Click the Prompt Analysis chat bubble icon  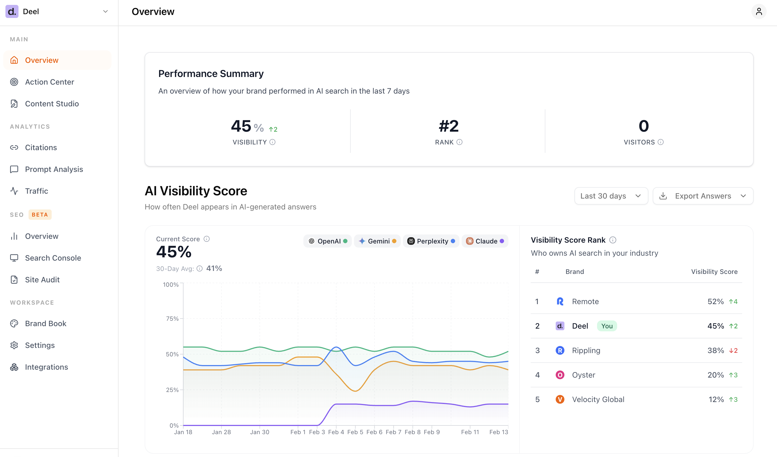14,169
